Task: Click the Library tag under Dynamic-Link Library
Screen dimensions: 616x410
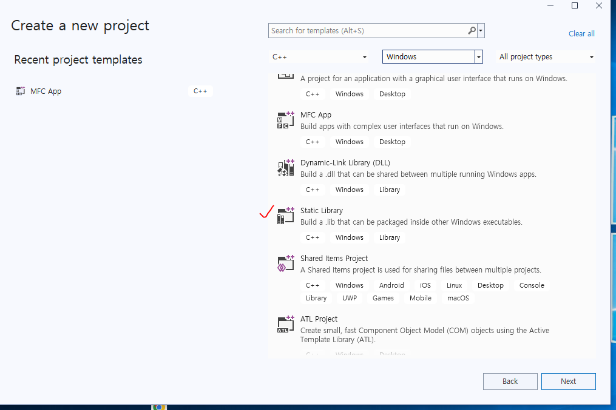Action: pyautogui.click(x=389, y=190)
